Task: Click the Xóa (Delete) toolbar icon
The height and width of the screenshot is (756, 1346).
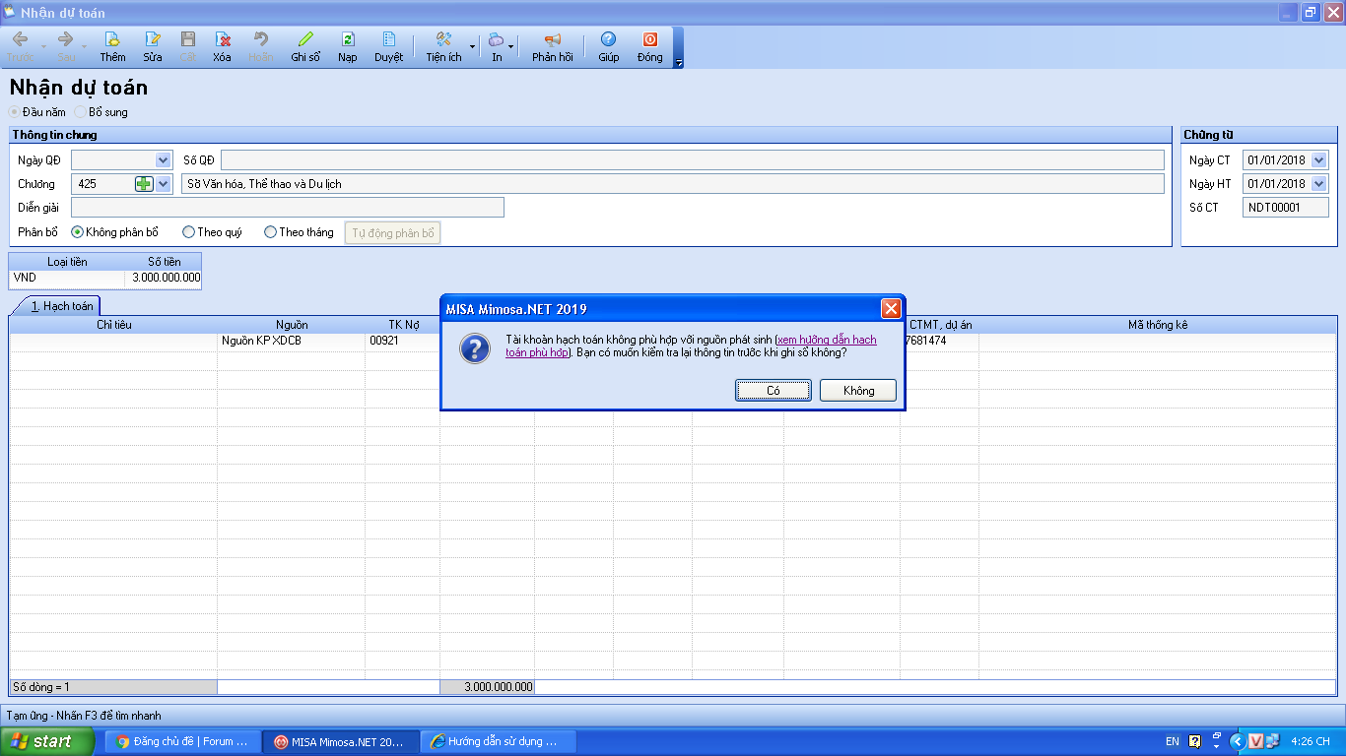Action: [x=223, y=40]
